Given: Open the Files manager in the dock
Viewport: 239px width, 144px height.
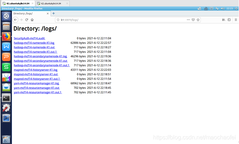Looking at the screenshot, I should (6, 26).
